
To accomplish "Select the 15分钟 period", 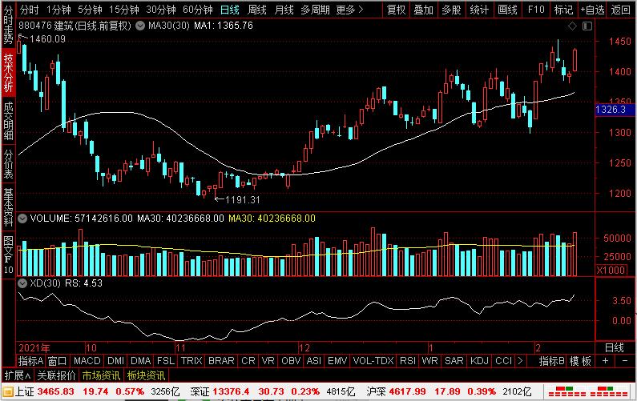I will [x=124, y=10].
